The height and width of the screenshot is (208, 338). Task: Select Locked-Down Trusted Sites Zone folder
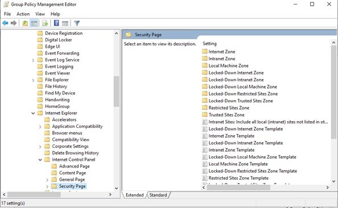click(x=241, y=101)
